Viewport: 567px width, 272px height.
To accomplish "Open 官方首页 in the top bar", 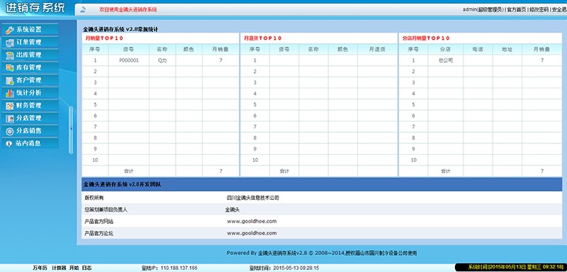I will [517, 10].
